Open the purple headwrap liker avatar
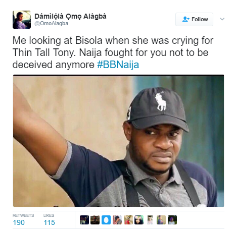Screen dimensions: 234x232 [172, 220]
